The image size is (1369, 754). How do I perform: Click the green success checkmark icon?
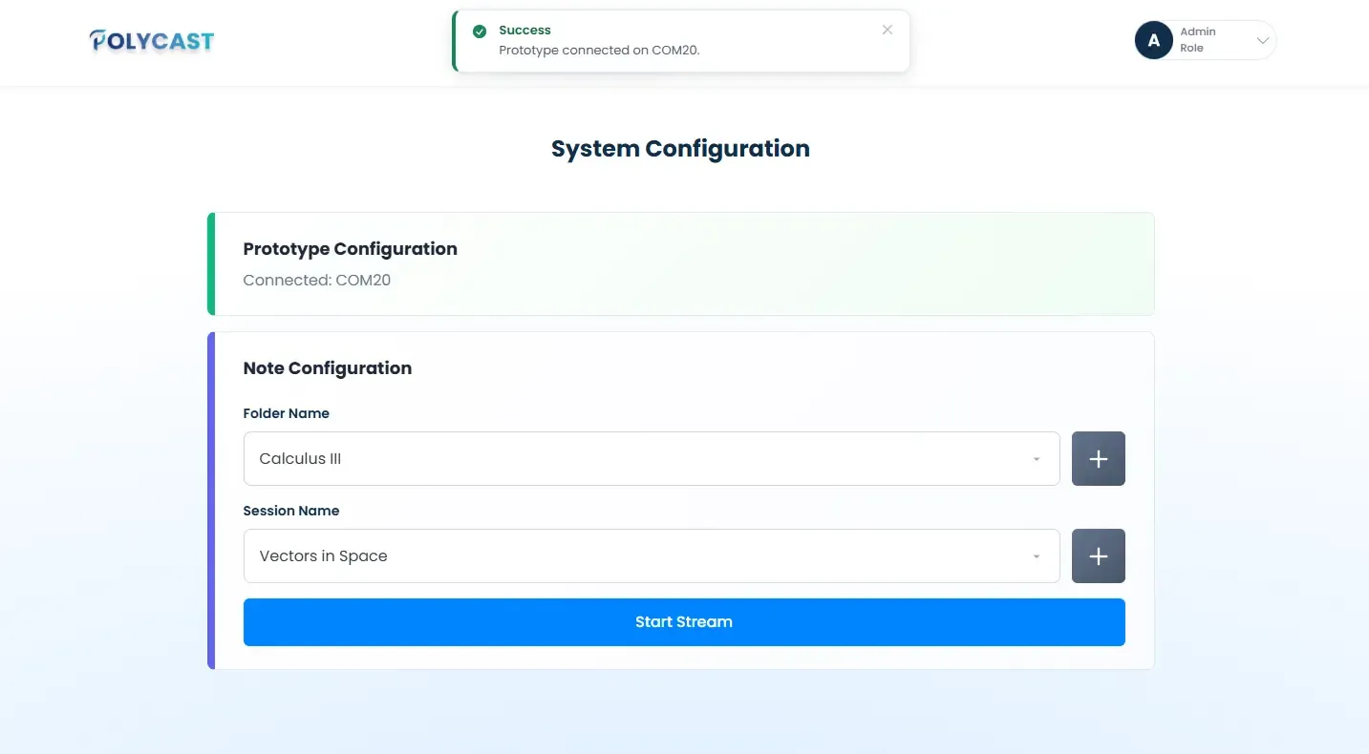tap(480, 31)
